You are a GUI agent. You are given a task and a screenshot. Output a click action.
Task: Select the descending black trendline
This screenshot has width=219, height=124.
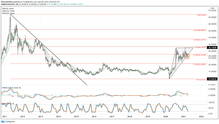click(49, 50)
